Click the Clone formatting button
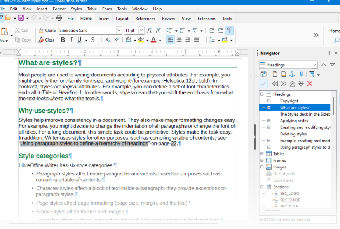340x229 pixels. point(47,31)
